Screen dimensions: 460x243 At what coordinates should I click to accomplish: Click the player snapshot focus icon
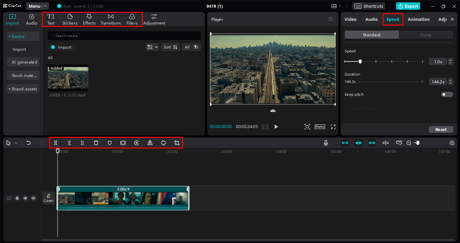pyautogui.click(x=307, y=127)
